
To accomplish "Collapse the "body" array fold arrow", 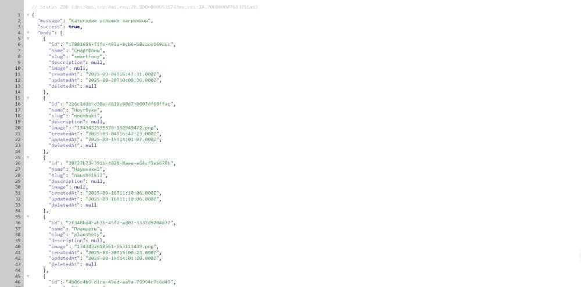I will [x=27, y=33].
